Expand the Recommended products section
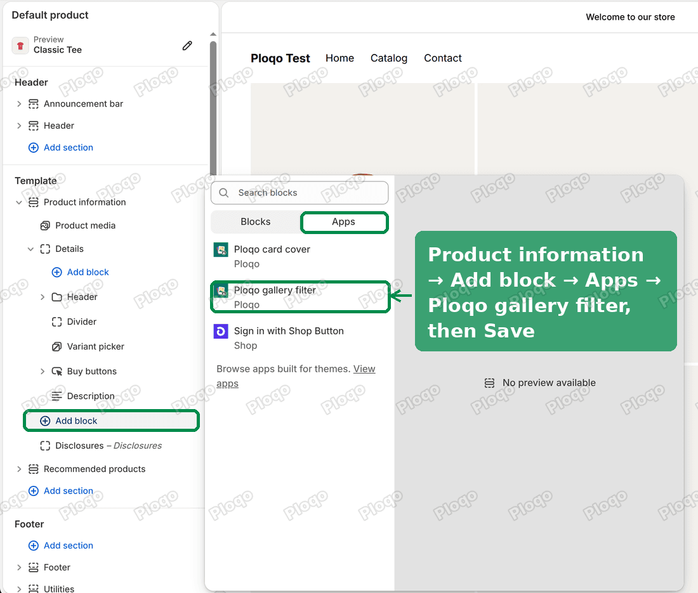This screenshot has width=698, height=593. 19,469
